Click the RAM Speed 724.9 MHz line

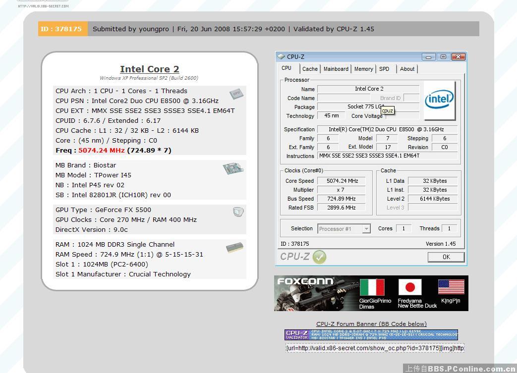click(129, 255)
